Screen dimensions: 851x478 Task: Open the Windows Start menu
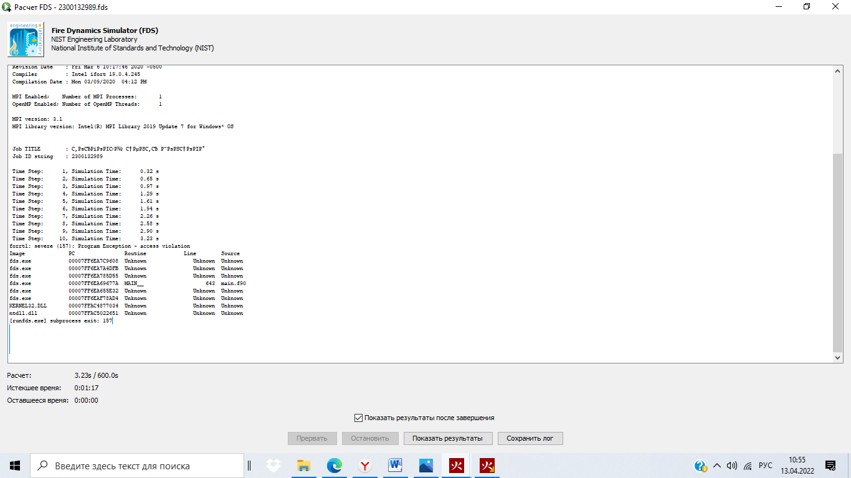(15, 466)
